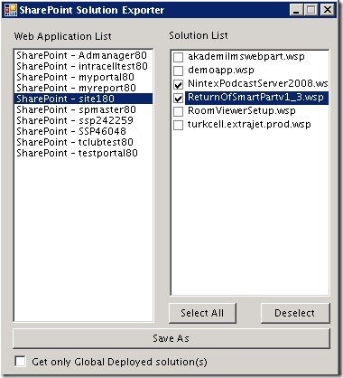Click the demoapp.wsp solution name
This screenshot has height=378, width=343.
(221, 71)
